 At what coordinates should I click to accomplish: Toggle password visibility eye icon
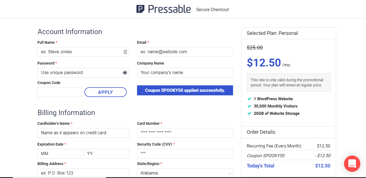tap(125, 73)
